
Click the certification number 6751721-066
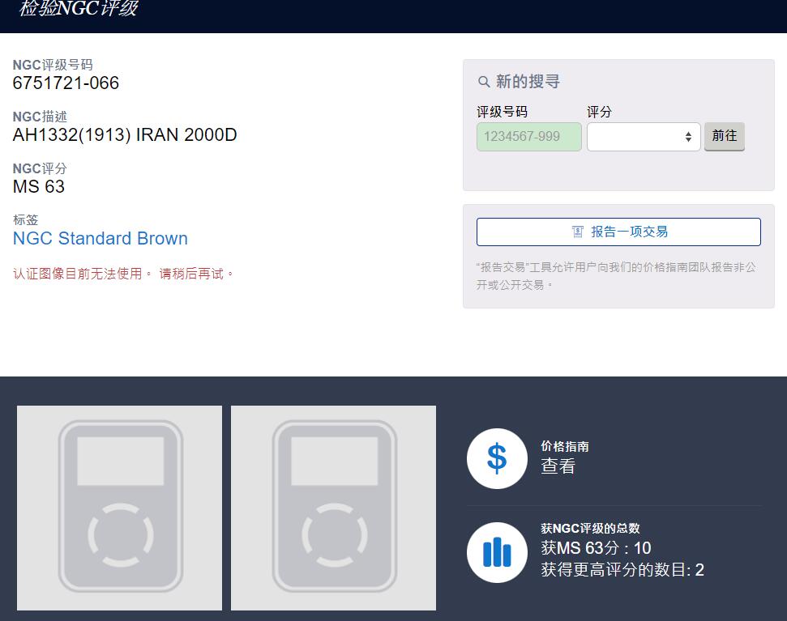click(66, 83)
